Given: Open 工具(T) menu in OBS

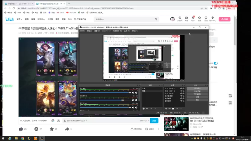Looking at the screenshot, I should coord(127,31).
